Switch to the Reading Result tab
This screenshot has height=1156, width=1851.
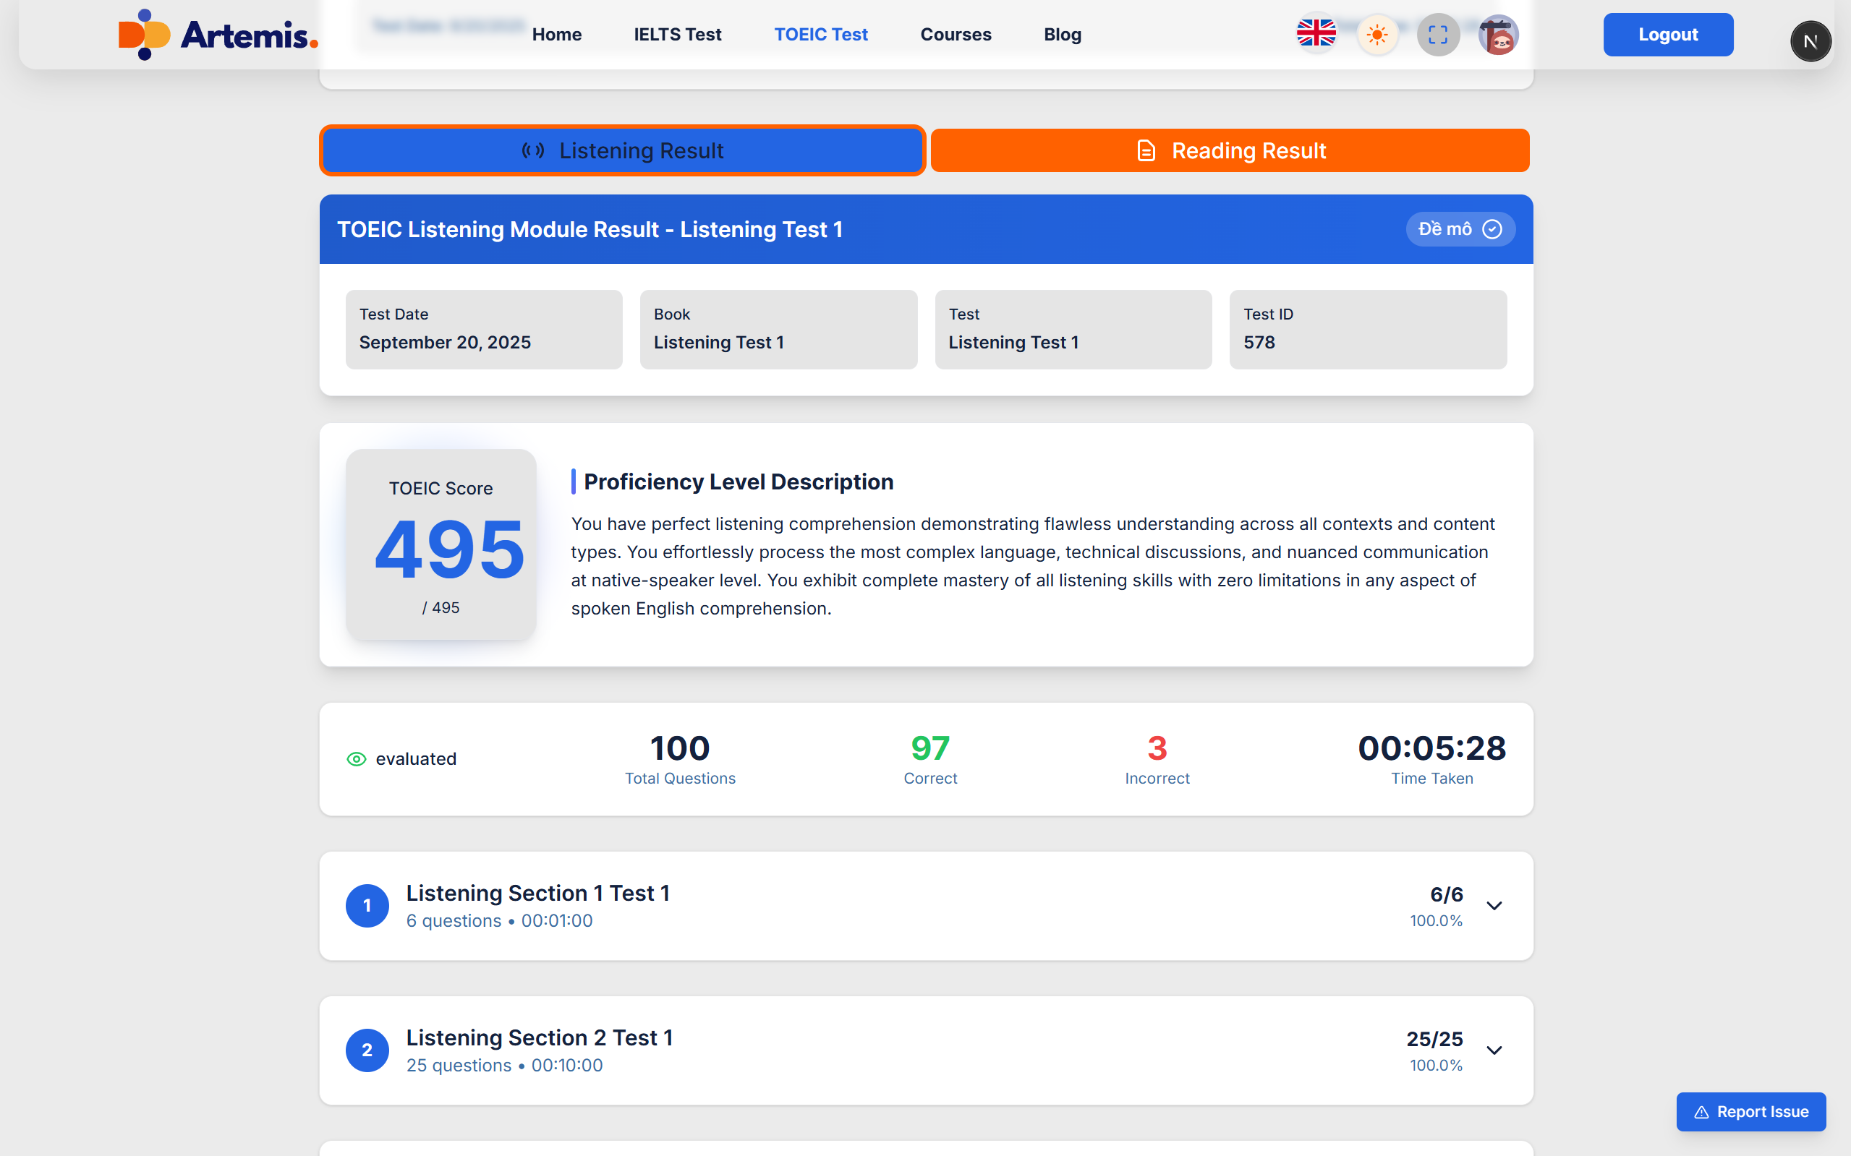coord(1230,150)
